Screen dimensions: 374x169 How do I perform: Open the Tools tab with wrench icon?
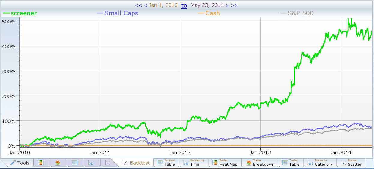tap(20, 163)
